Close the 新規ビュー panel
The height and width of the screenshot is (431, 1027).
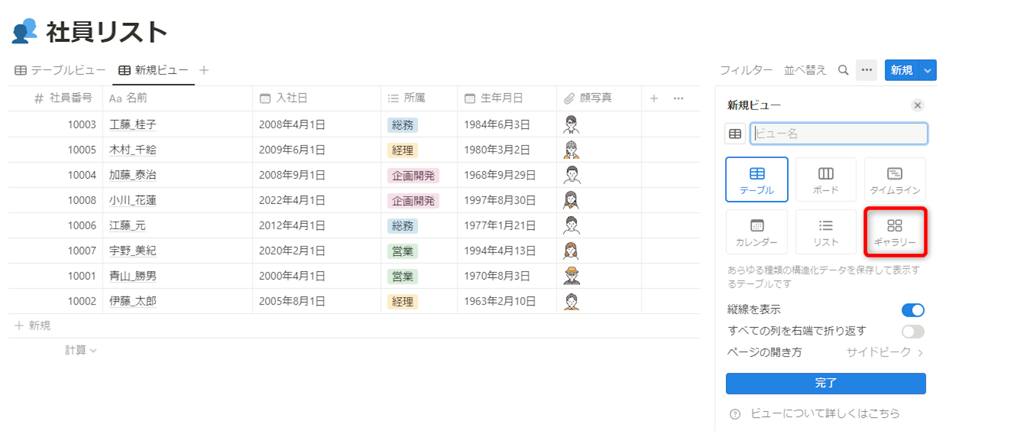pyautogui.click(x=917, y=105)
